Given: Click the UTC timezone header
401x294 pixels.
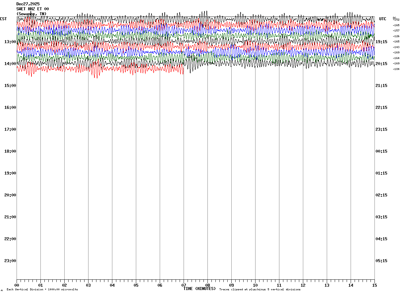Looking at the screenshot, I should [x=383, y=19].
